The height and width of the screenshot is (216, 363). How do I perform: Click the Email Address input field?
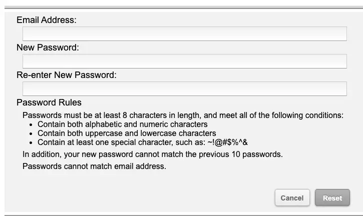coord(184,33)
